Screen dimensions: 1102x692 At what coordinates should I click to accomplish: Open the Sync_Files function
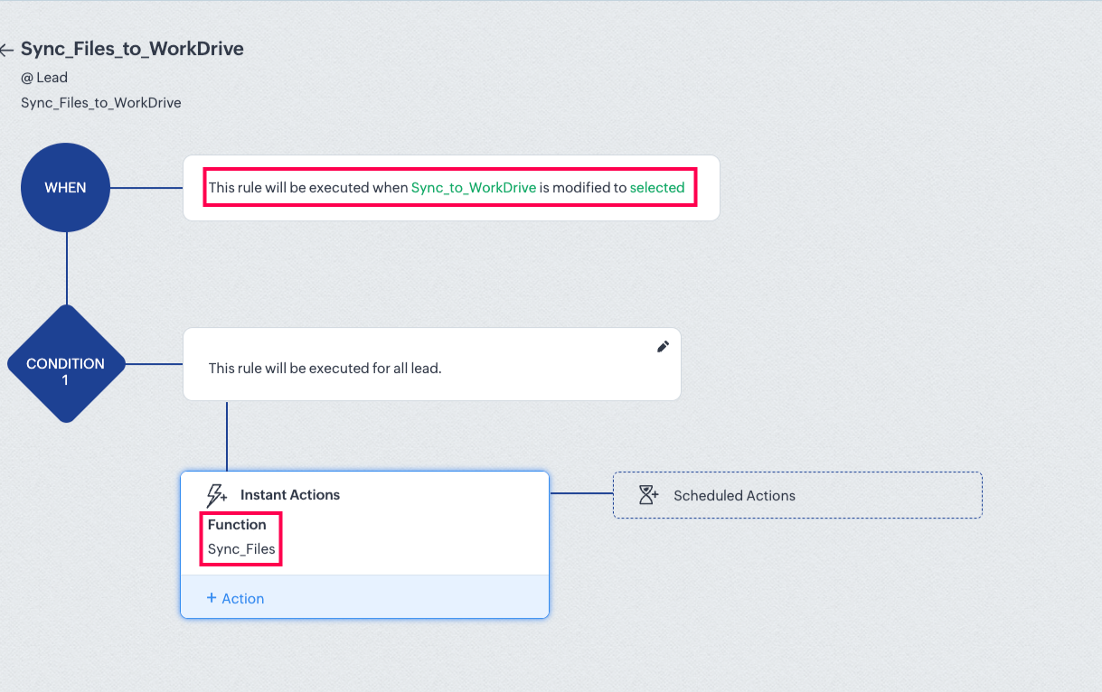click(241, 549)
